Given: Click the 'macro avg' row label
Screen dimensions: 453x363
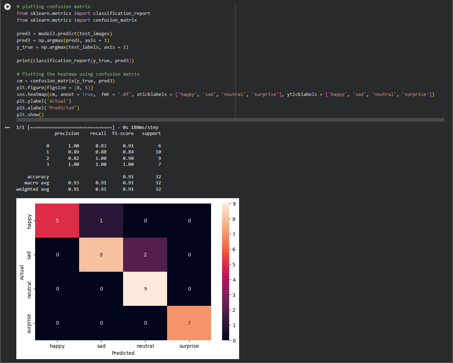Looking at the screenshot, I should [x=37, y=183].
